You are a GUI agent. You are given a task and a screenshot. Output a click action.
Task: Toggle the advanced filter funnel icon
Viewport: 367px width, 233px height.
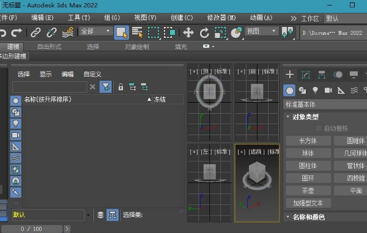click(106, 87)
